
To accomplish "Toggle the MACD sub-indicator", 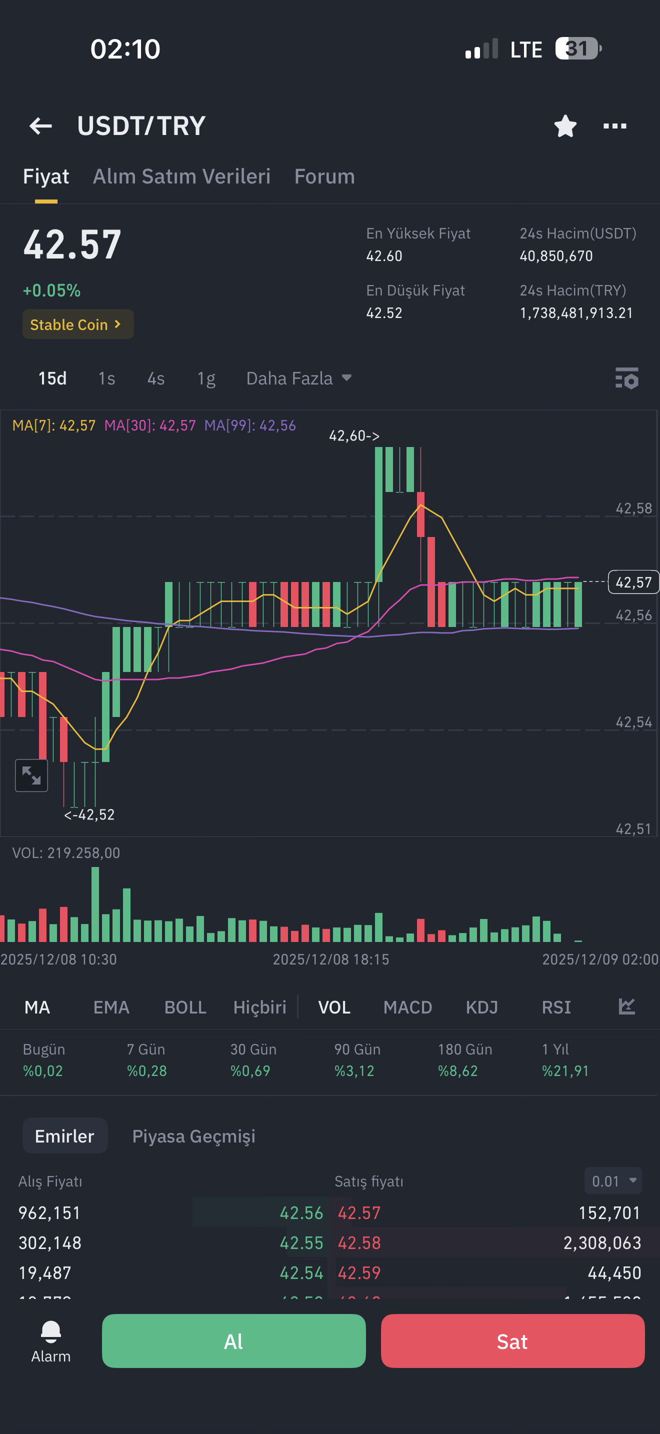I will click(x=408, y=1007).
